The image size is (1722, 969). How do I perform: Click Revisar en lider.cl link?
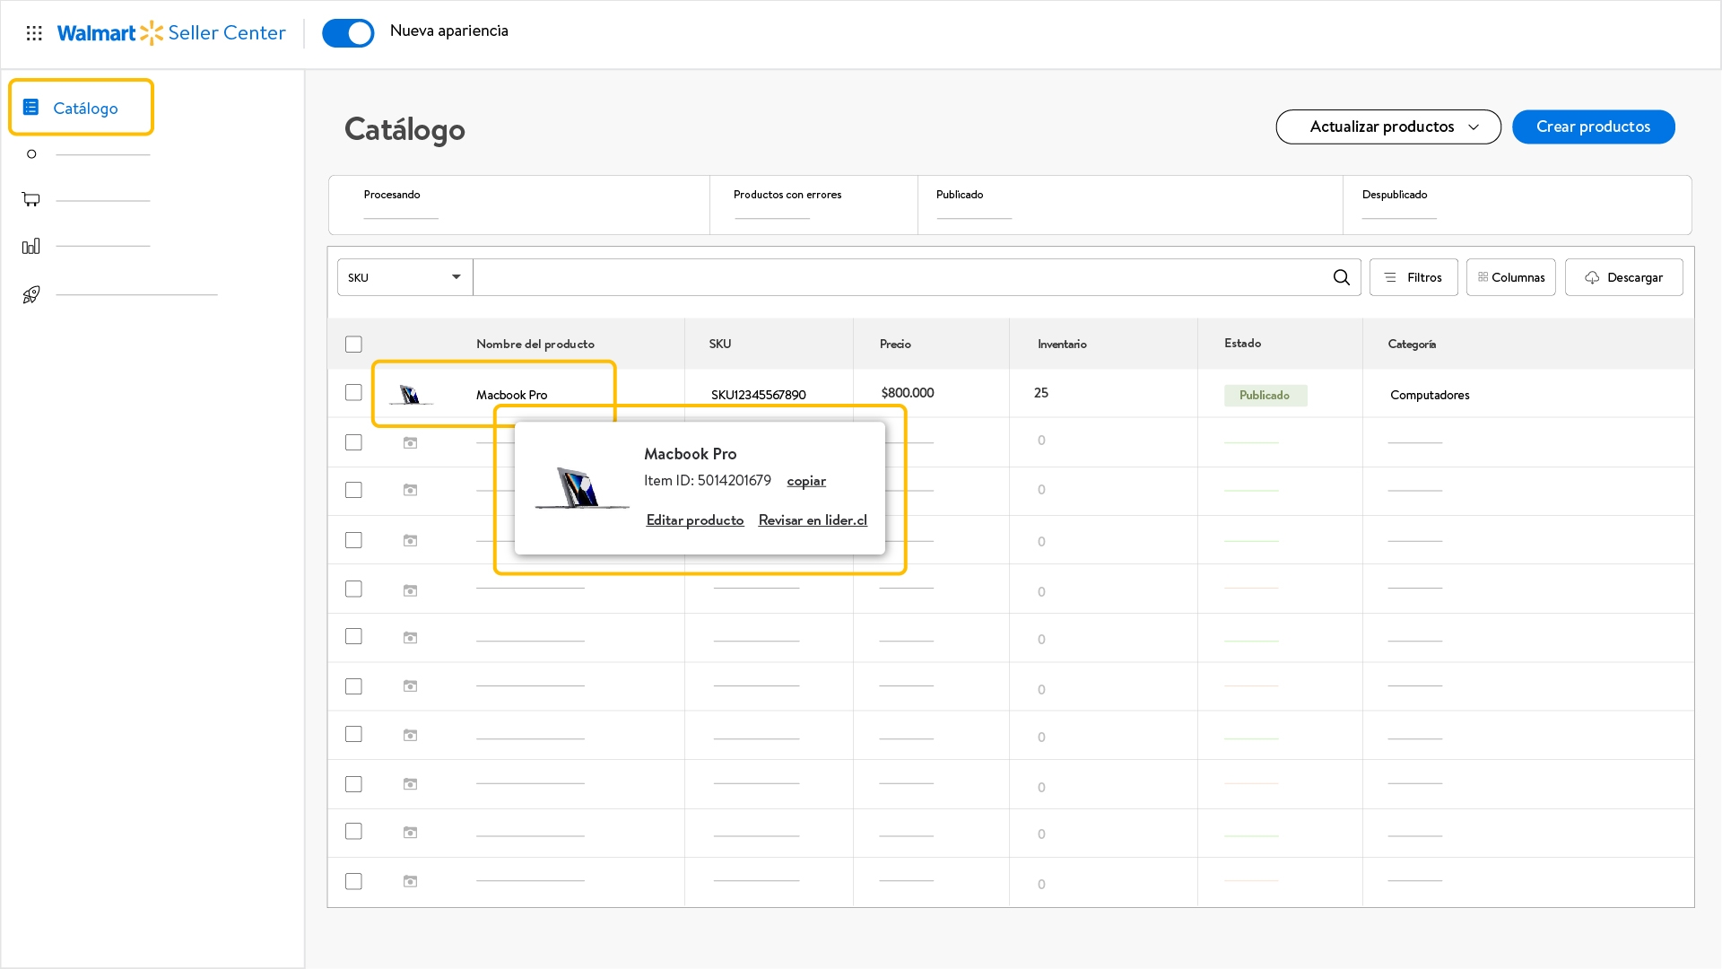coord(813,520)
